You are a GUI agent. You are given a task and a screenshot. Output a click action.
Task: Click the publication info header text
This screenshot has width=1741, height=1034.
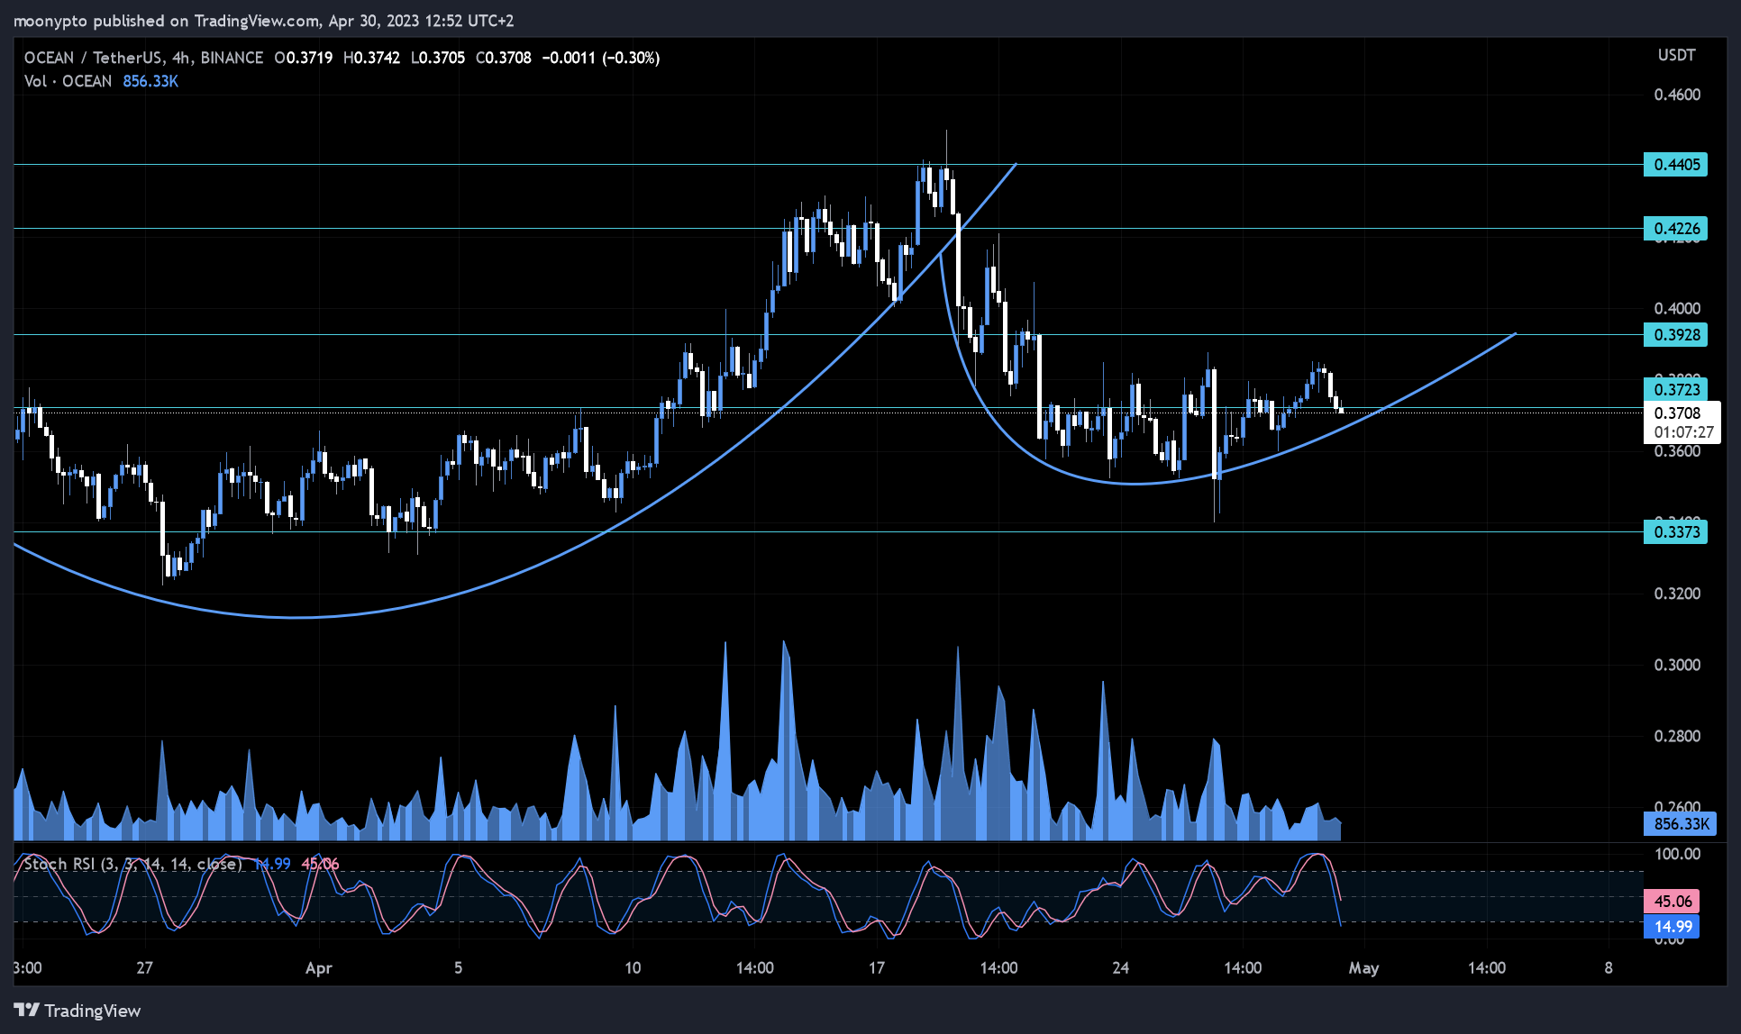click(x=264, y=20)
